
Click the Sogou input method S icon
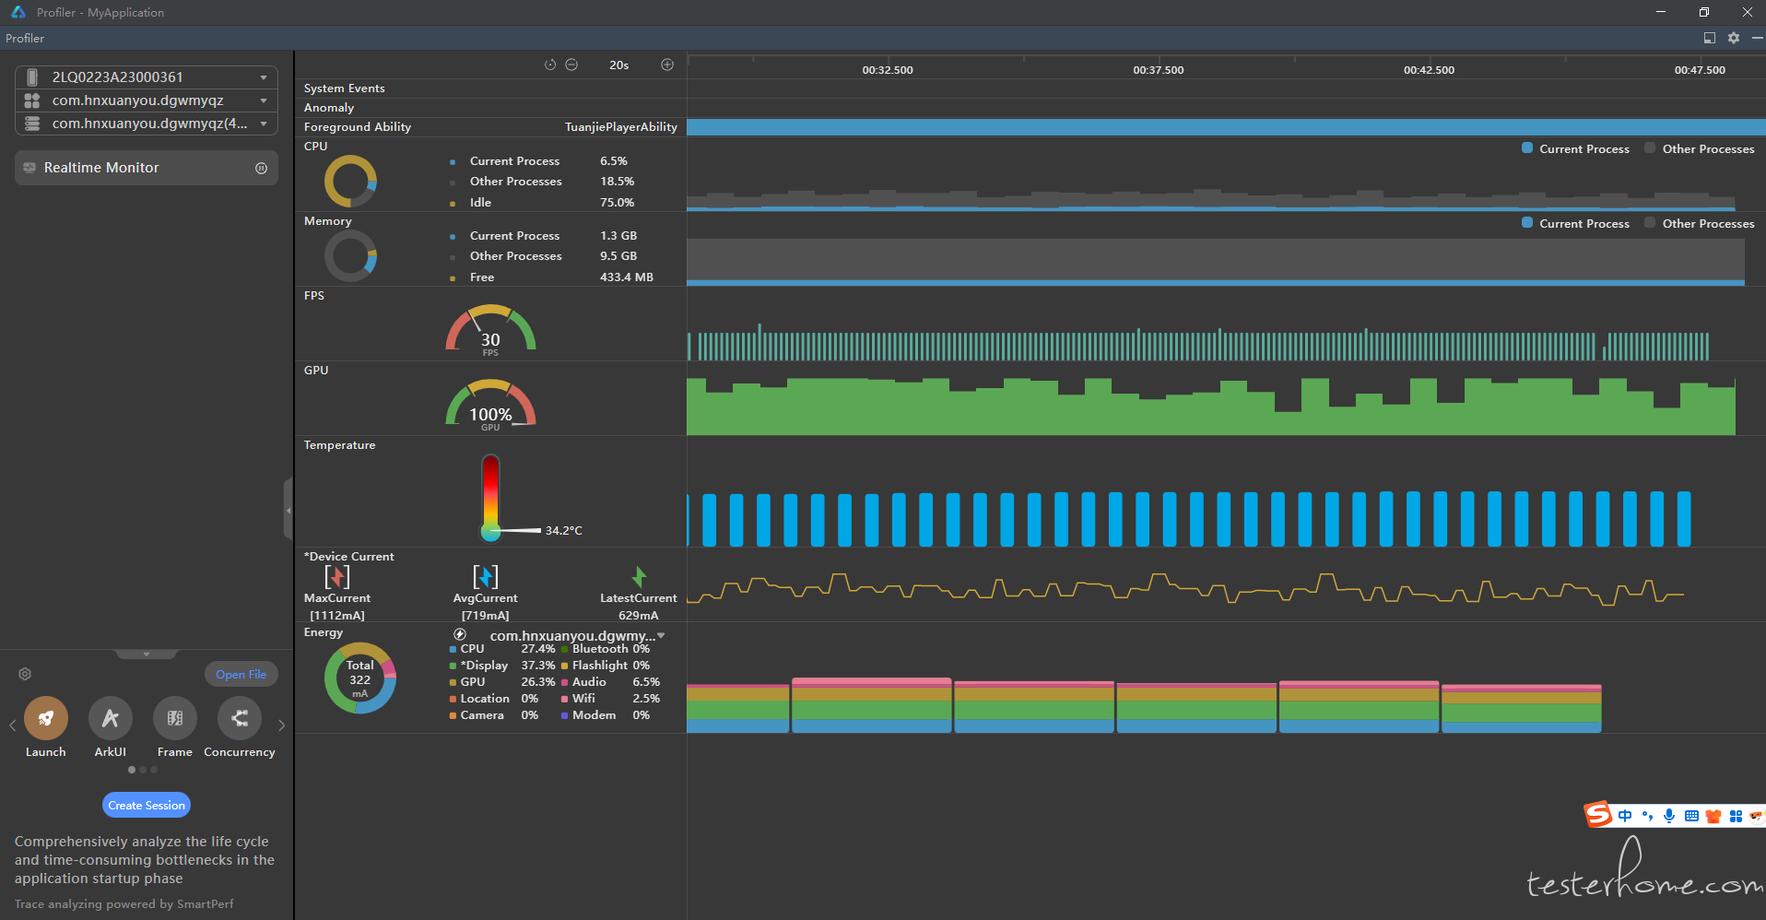(x=1597, y=814)
